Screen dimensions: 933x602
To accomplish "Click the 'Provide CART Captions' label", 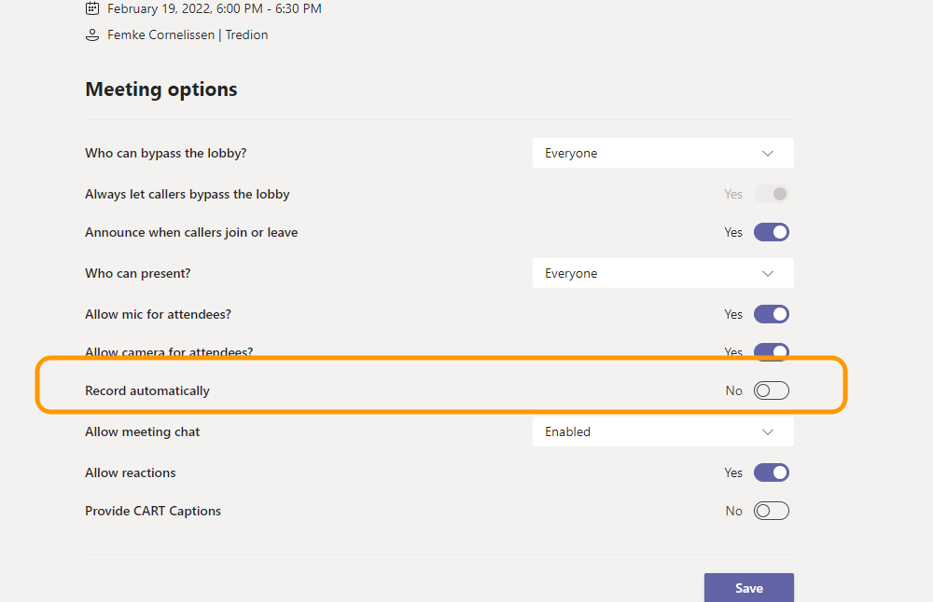I will click(153, 511).
